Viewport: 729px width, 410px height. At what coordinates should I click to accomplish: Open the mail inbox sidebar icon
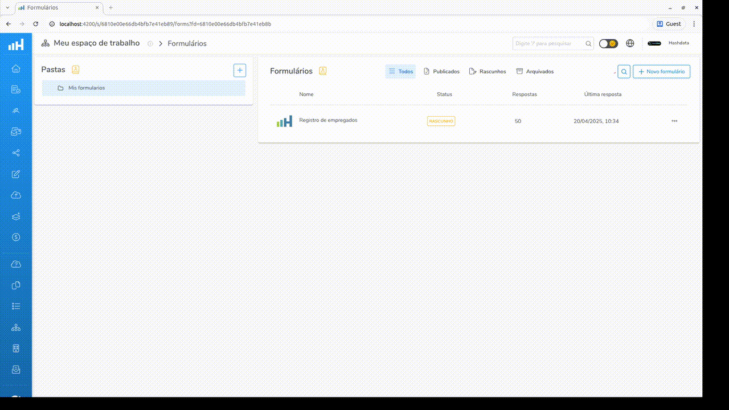[x=16, y=132]
